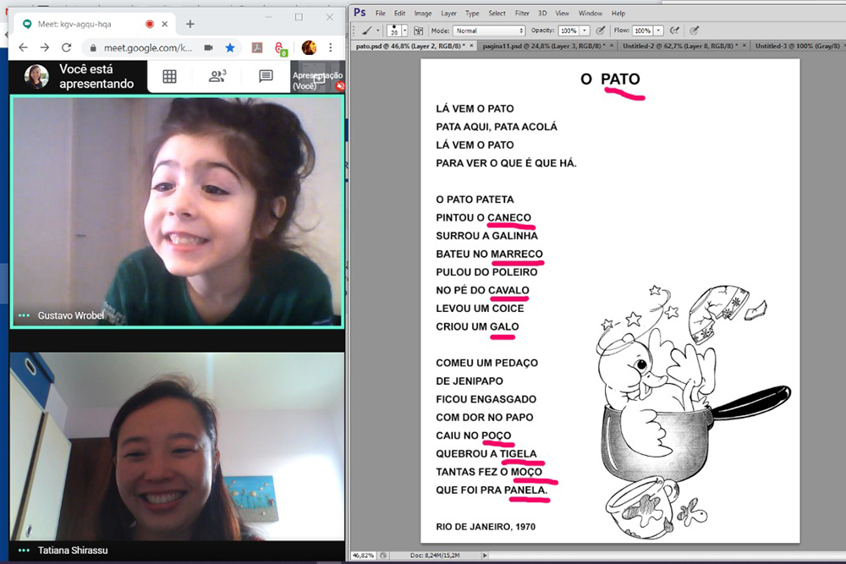Screen dimensions: 846x564
Task: Open the Brush tool preset picker
Action: pos(367,30)
